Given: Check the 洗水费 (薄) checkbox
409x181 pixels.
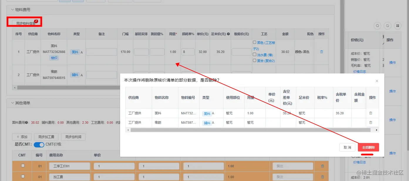Looking at the screenshot, I should pos(255,54).
